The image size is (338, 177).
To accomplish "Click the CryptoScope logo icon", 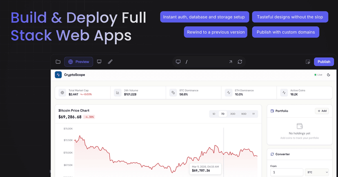I will pos(58,75).
